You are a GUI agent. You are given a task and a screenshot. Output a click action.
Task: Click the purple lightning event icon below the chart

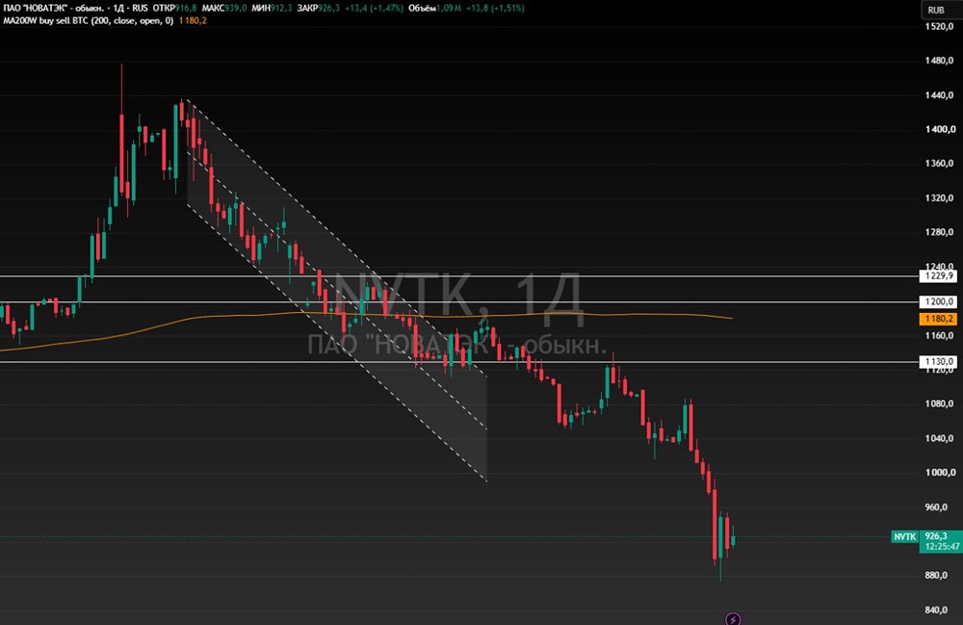click(x=733, y=619)
